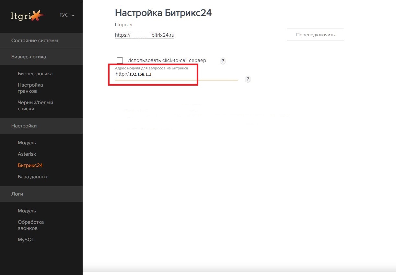Collapse the Настройки section header
Image resolution: width=396 pixels, height=275 pixels.
pyautogui.click(x=24, y=126)
